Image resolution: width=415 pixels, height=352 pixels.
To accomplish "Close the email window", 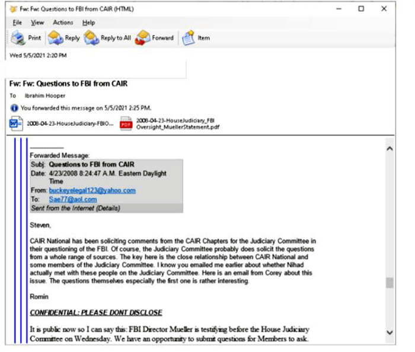I will pos(384,9).
